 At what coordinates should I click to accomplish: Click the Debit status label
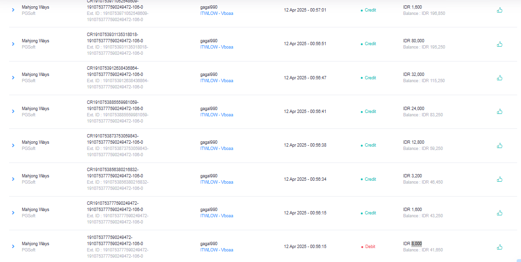370,247
